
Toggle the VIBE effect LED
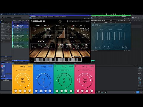45,34
